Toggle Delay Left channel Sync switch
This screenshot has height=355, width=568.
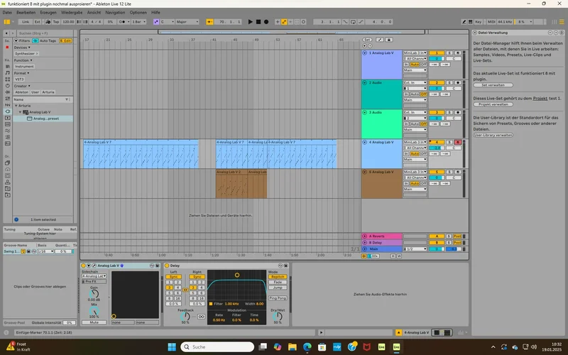pyautogui.click(x=173, y=277)
